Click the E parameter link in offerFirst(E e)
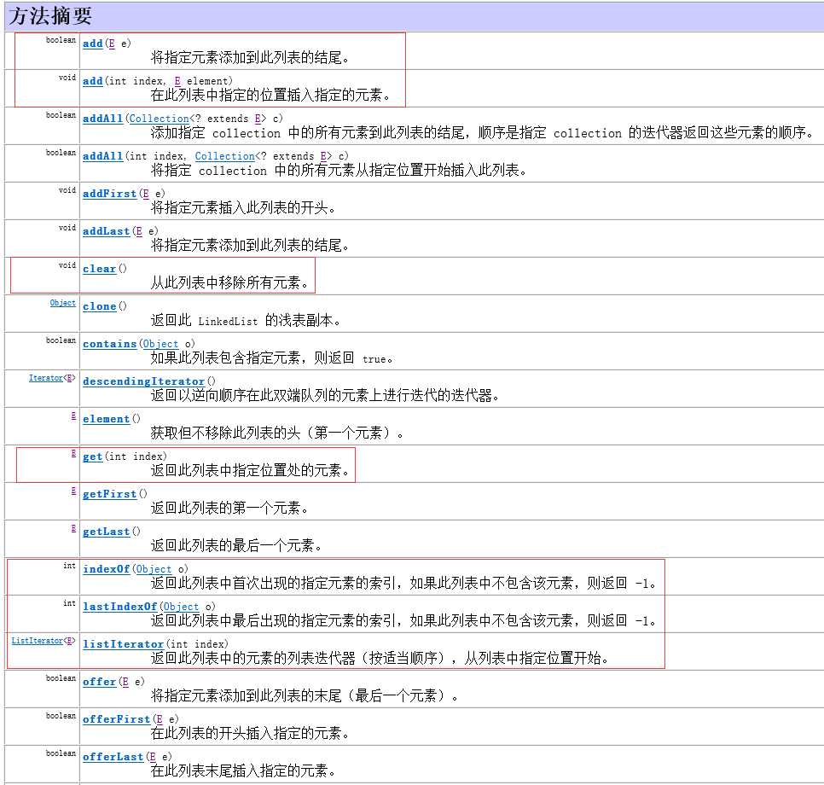Viewport: 824px width, 785px height. 160,720
